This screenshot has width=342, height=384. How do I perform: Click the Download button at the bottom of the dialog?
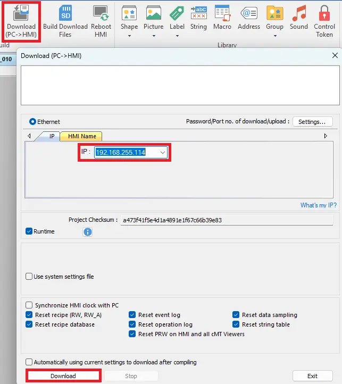click(x=63, y=376)
